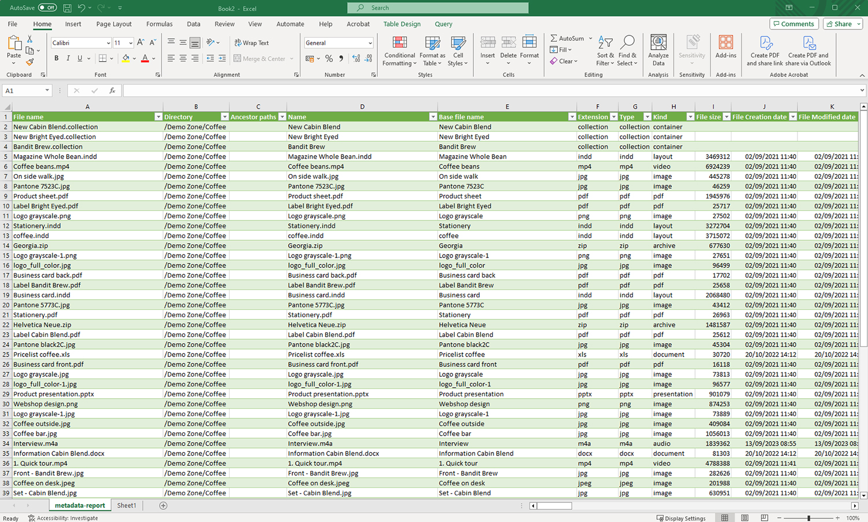
Task: Open the File name column filter dropdown
Action: pos(158,117)
